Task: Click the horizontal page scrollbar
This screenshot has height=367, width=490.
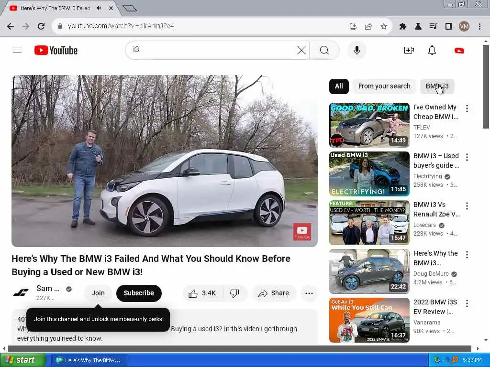Action: click(x=239, y=348)
